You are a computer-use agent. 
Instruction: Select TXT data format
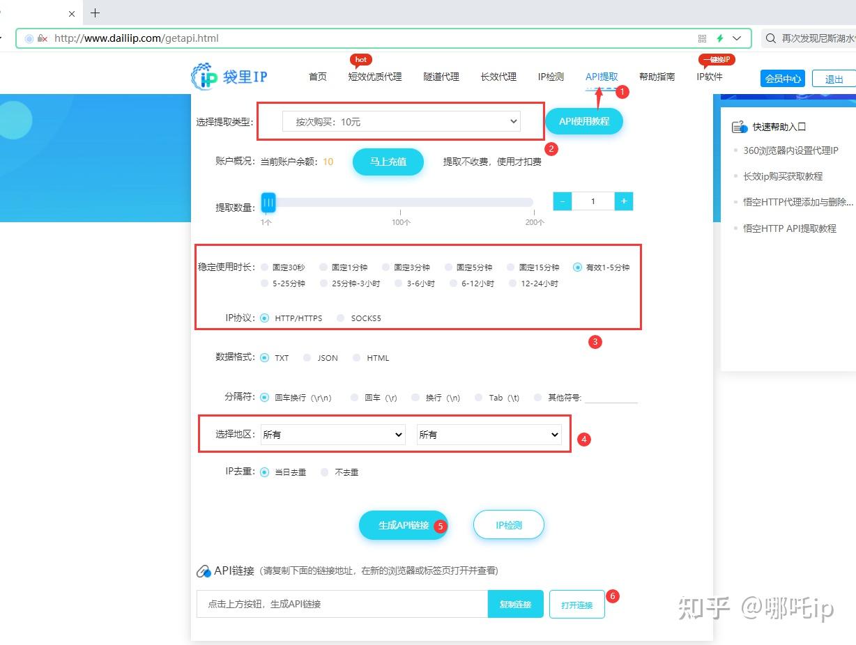pyautogui.click(x=265, y=357)
